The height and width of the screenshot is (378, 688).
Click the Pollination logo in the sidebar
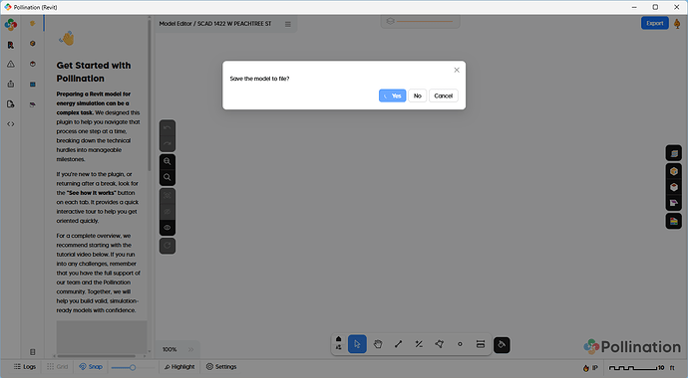(x=11, y=25)
